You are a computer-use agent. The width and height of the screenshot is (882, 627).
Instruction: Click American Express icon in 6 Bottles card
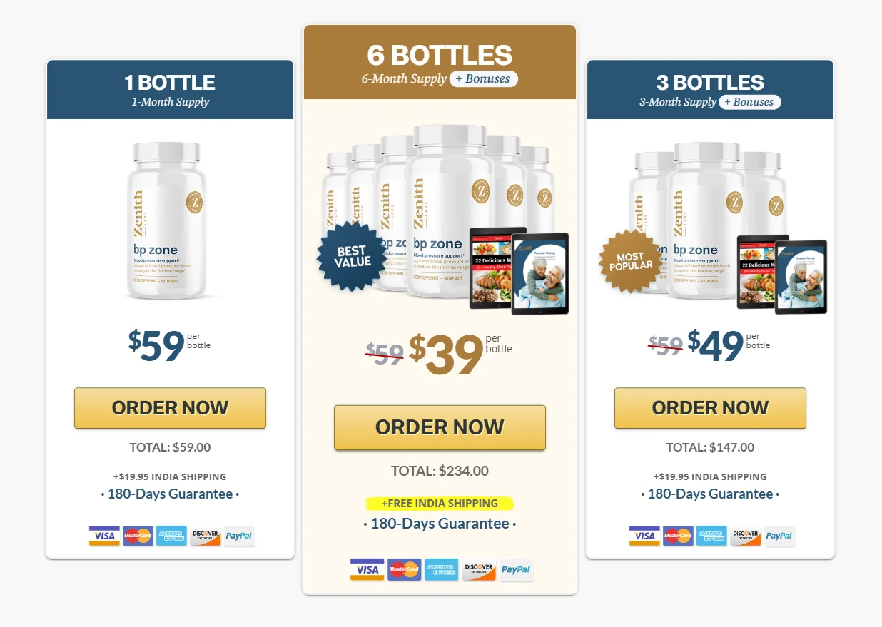tap(442, 569)
